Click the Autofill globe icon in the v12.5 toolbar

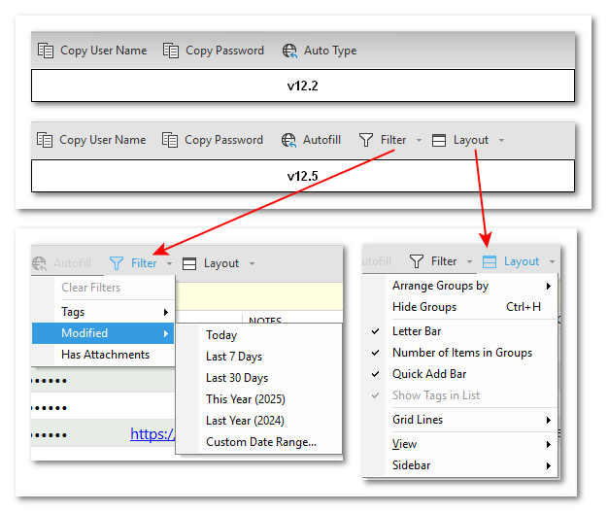click(288, 140)
